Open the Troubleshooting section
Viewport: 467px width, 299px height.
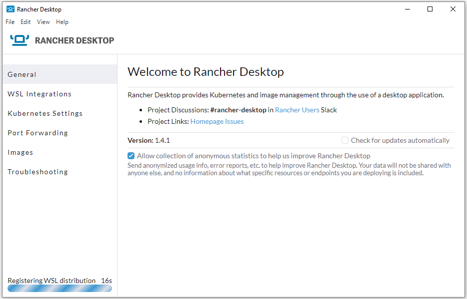60,172
